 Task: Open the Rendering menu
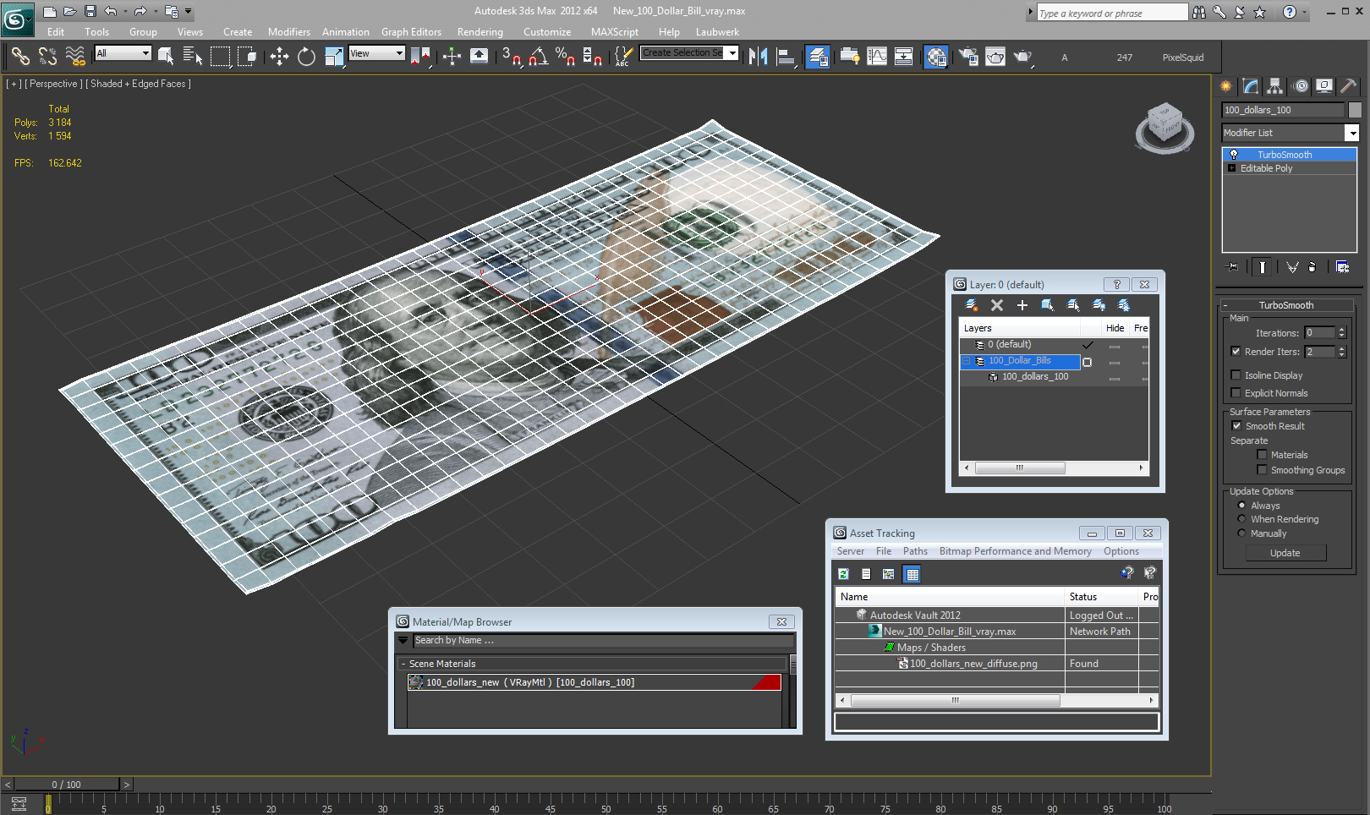(x=480, y=32)
